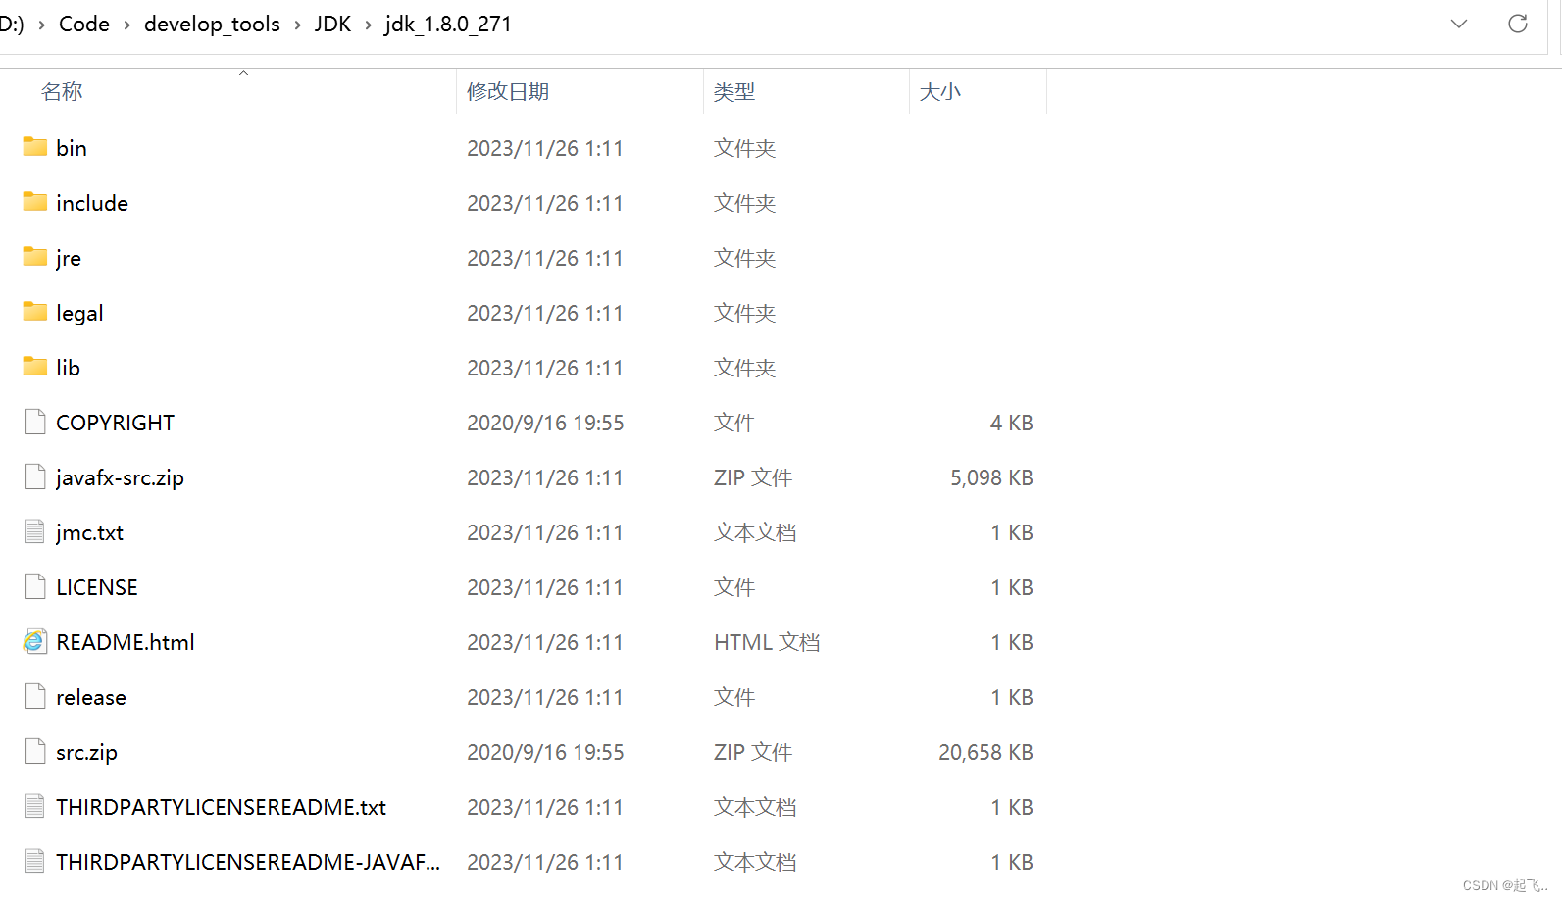The image size is (1562, 901).
Task: Select the javafx-src.zip file name
Action: click(120, 477)
